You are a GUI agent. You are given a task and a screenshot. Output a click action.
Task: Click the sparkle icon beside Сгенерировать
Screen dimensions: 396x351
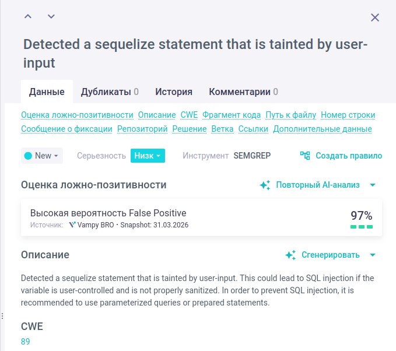(x=290, y=255)
